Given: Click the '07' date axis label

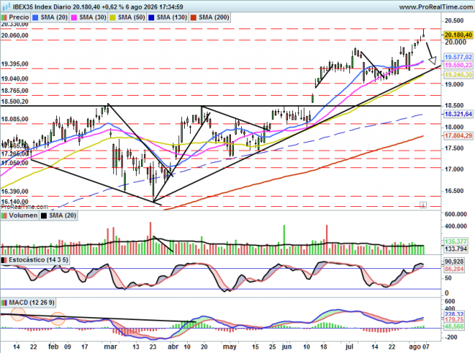Looking at the screenshot, I should point(425,346).
